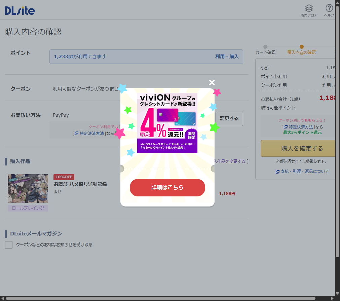Click the 1,233pt available points field
Viewport: 340px width, 301px height.
point(146,57)
